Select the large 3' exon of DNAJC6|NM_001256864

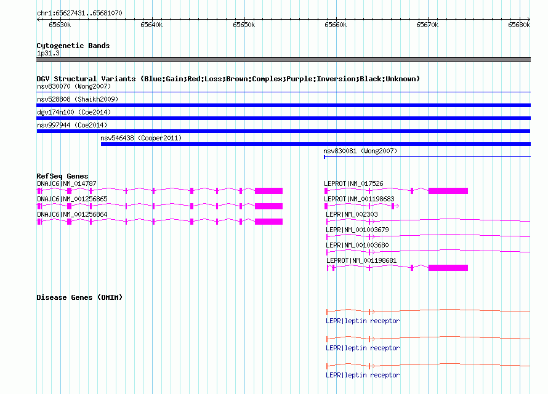[x=268, y=222]
